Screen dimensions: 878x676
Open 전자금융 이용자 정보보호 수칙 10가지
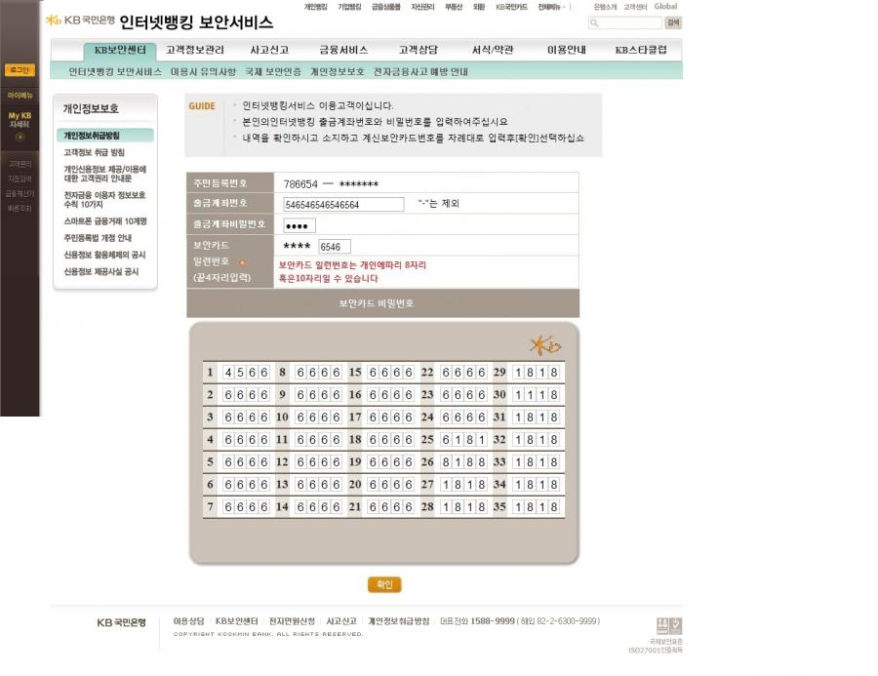[x=104, y=199]
